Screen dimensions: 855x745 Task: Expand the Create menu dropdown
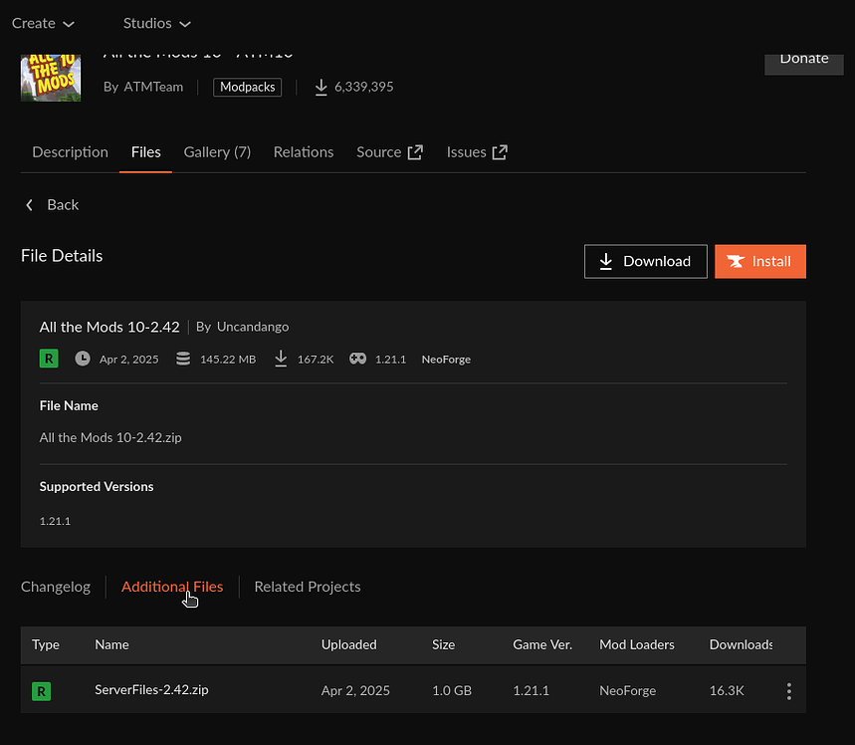click(x=42, y=23)
